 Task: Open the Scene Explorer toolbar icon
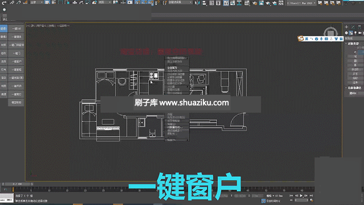(212, 3)
